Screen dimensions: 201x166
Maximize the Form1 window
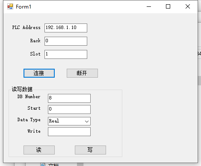[x=168, y=6]
